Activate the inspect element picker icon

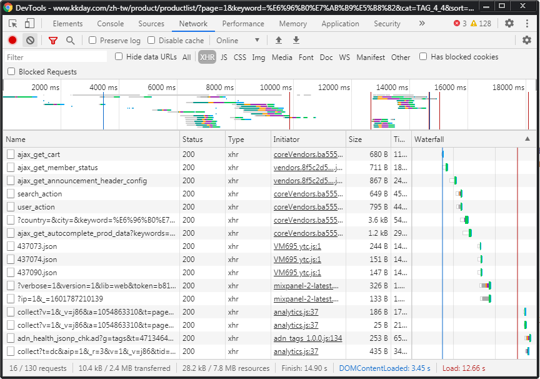click(13, 23)
